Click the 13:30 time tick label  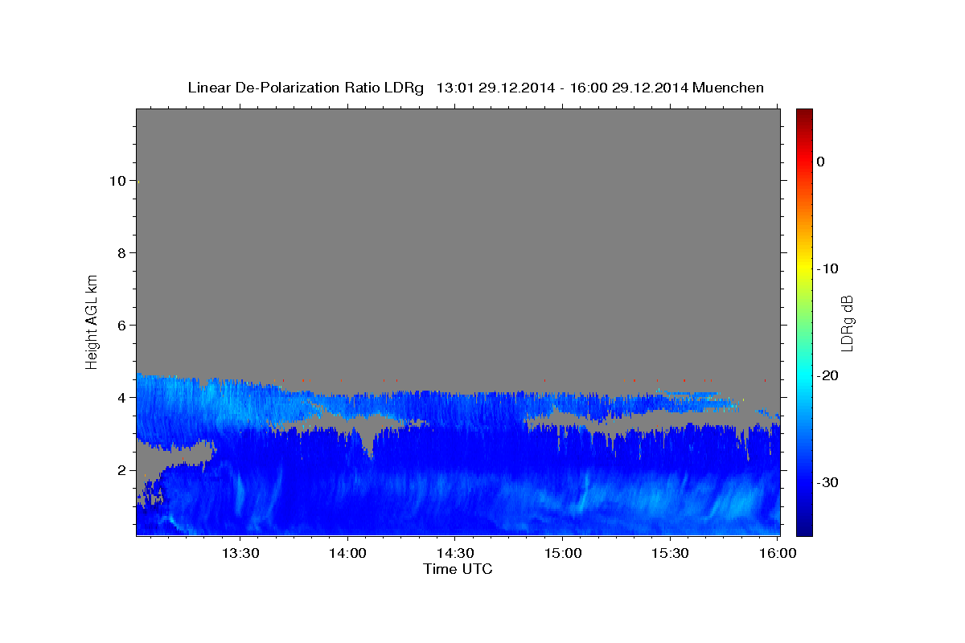[240, 554]
